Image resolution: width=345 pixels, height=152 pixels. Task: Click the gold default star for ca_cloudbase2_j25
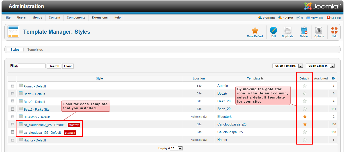305,124
